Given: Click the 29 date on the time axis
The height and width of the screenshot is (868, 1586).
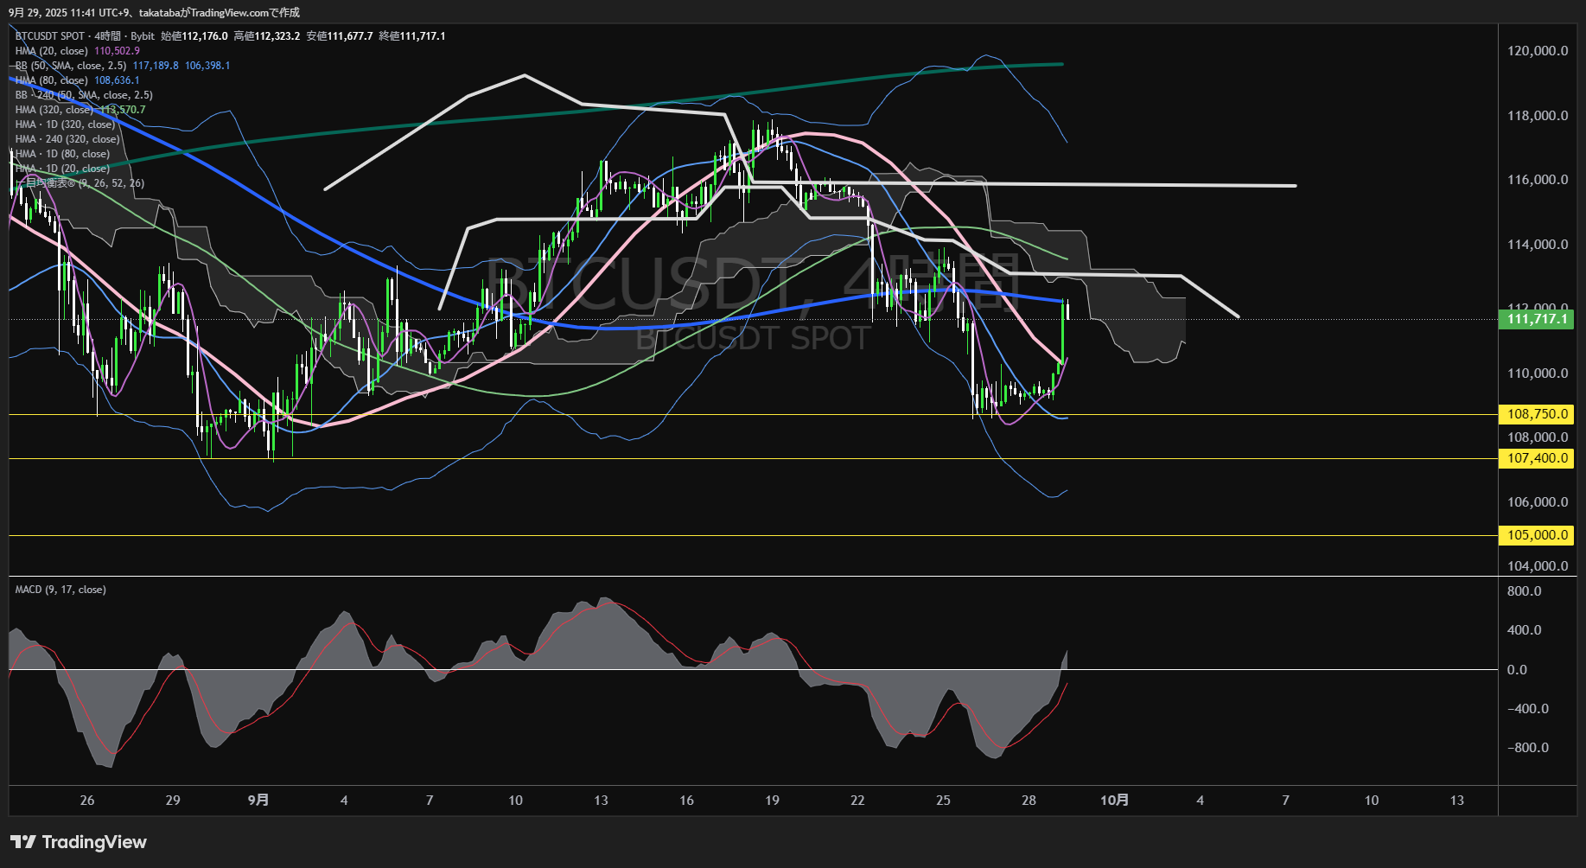Looking at the screenshot, I should point(173,801).
